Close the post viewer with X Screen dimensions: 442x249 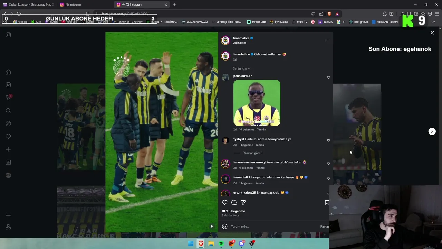coord(432,33)
